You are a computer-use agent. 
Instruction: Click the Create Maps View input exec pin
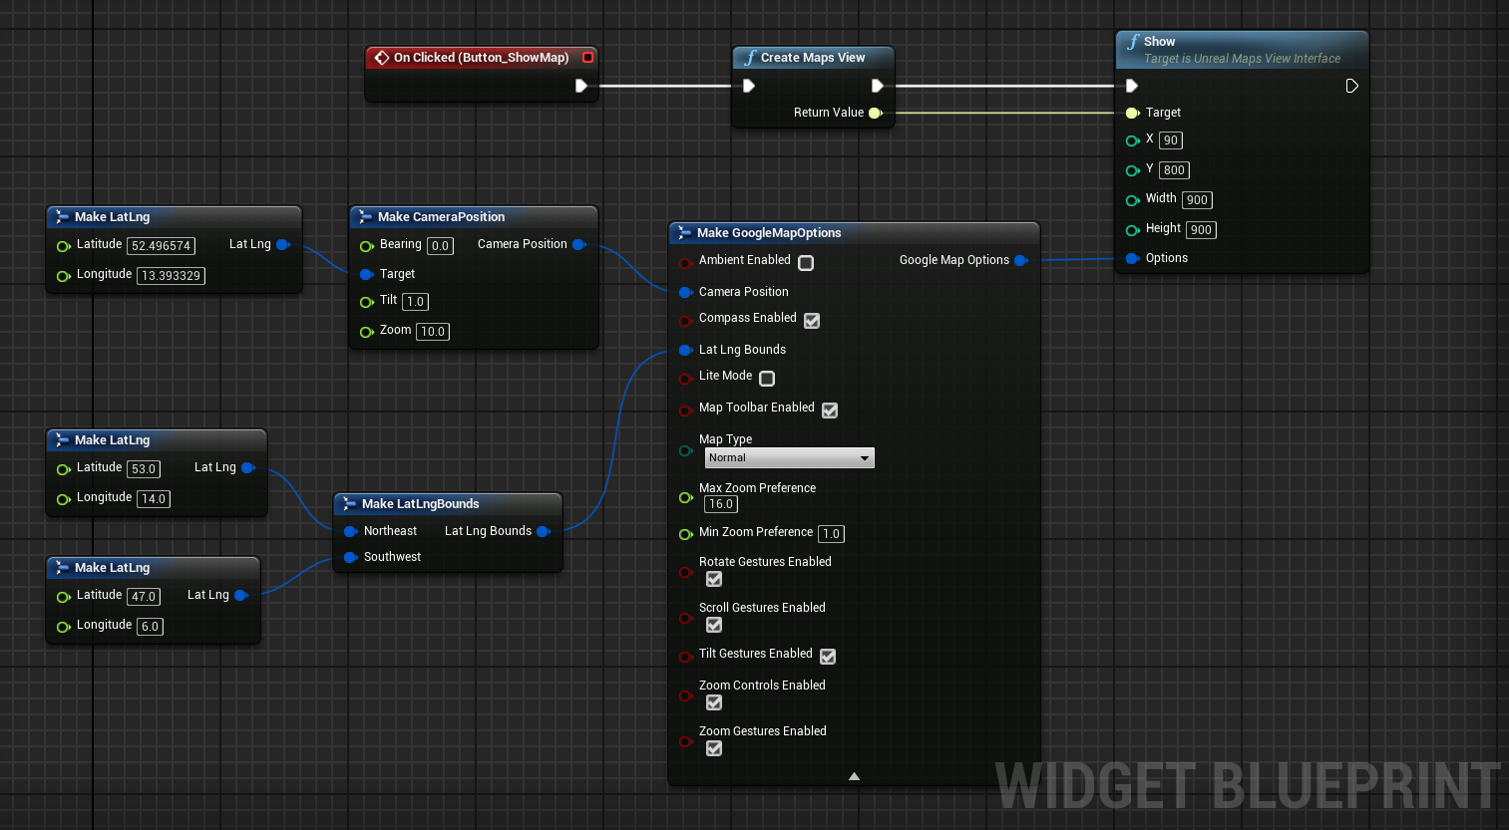749,86
